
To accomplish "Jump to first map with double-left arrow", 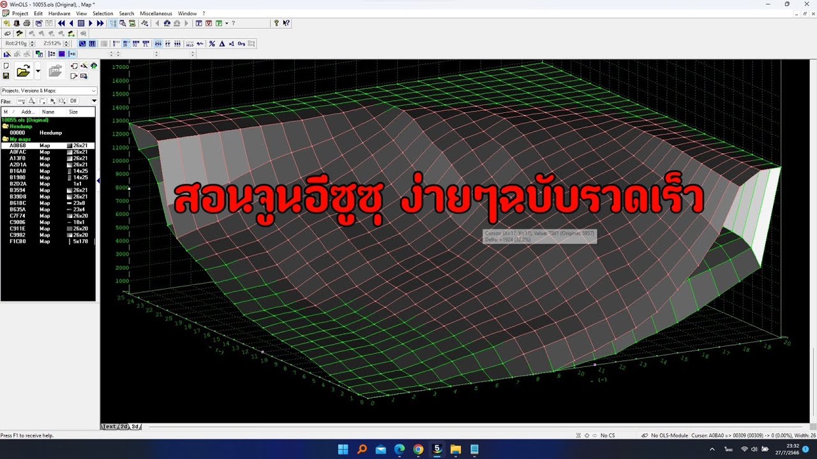I will coord(61,23).
